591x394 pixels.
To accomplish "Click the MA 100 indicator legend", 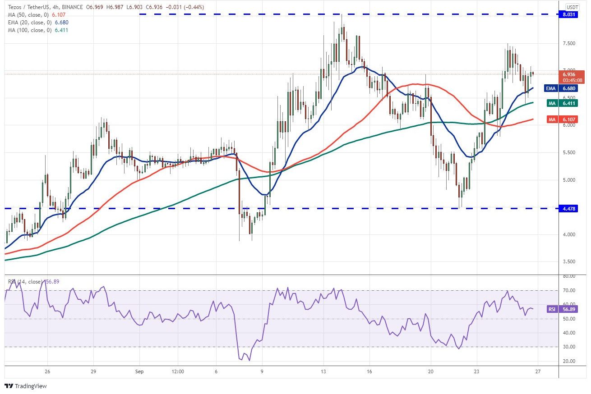I will click(33, 30).
